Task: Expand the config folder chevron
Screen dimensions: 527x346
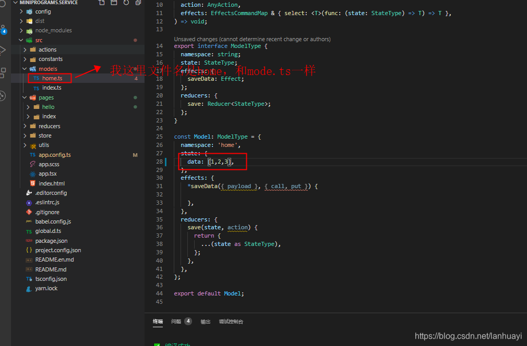Action: point(21,11)
